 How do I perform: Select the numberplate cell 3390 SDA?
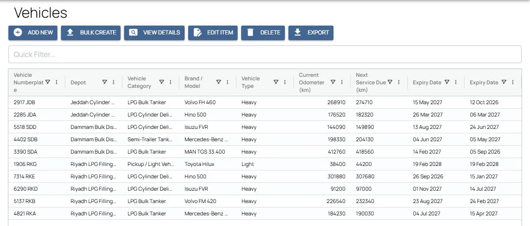[x=25, y=152]
